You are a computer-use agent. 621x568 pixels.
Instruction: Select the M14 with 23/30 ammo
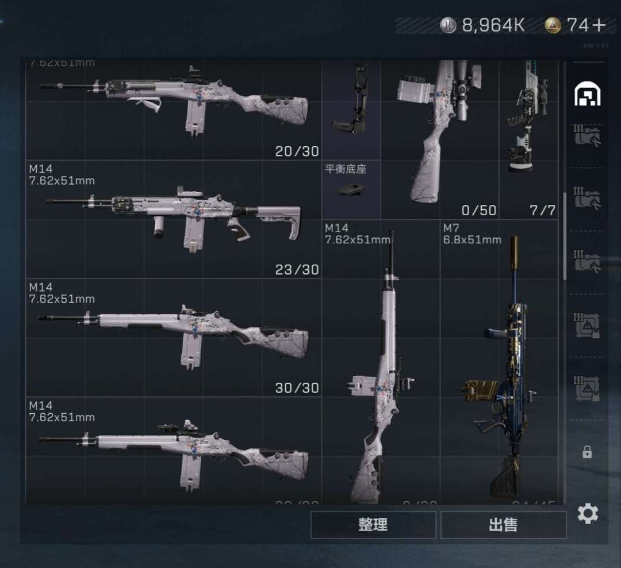point(174,219)
